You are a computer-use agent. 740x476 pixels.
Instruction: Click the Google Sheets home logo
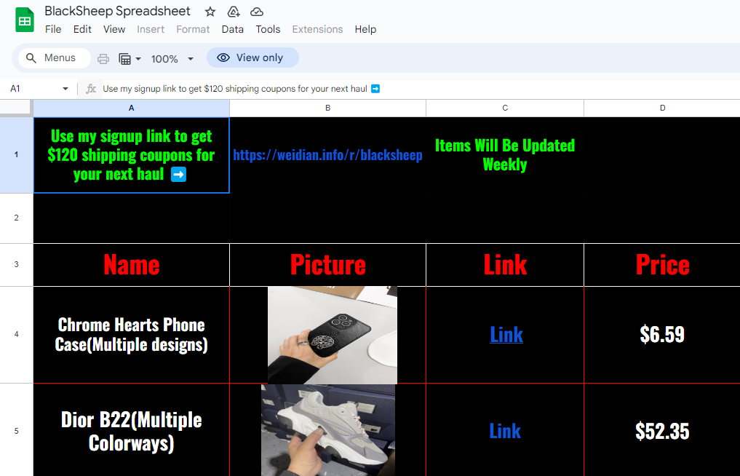point(25,20)
